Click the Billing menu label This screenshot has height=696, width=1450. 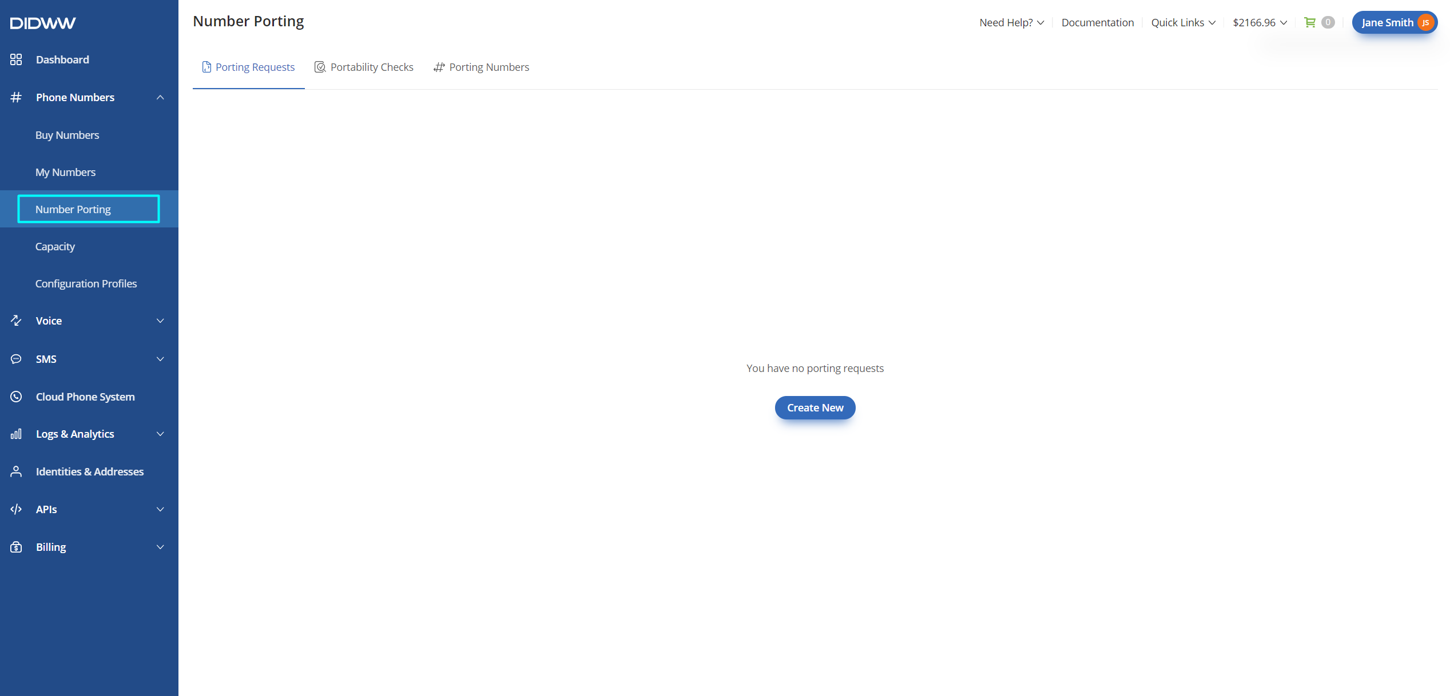(51, 547)
